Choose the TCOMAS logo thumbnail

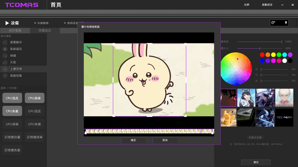tap(284, 117)
